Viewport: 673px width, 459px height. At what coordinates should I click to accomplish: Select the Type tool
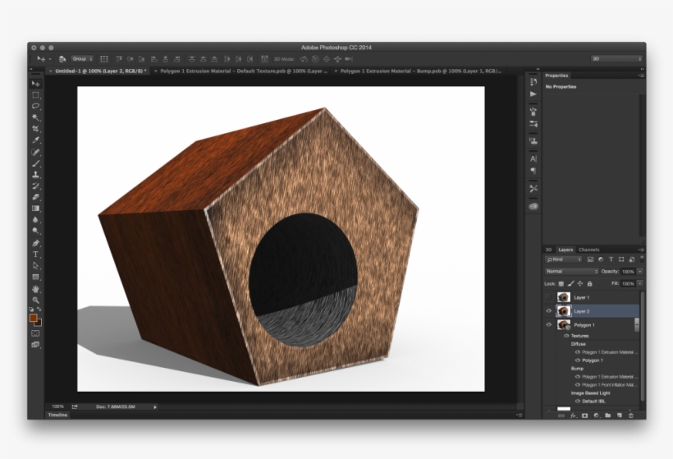click(x=35, y=255)
